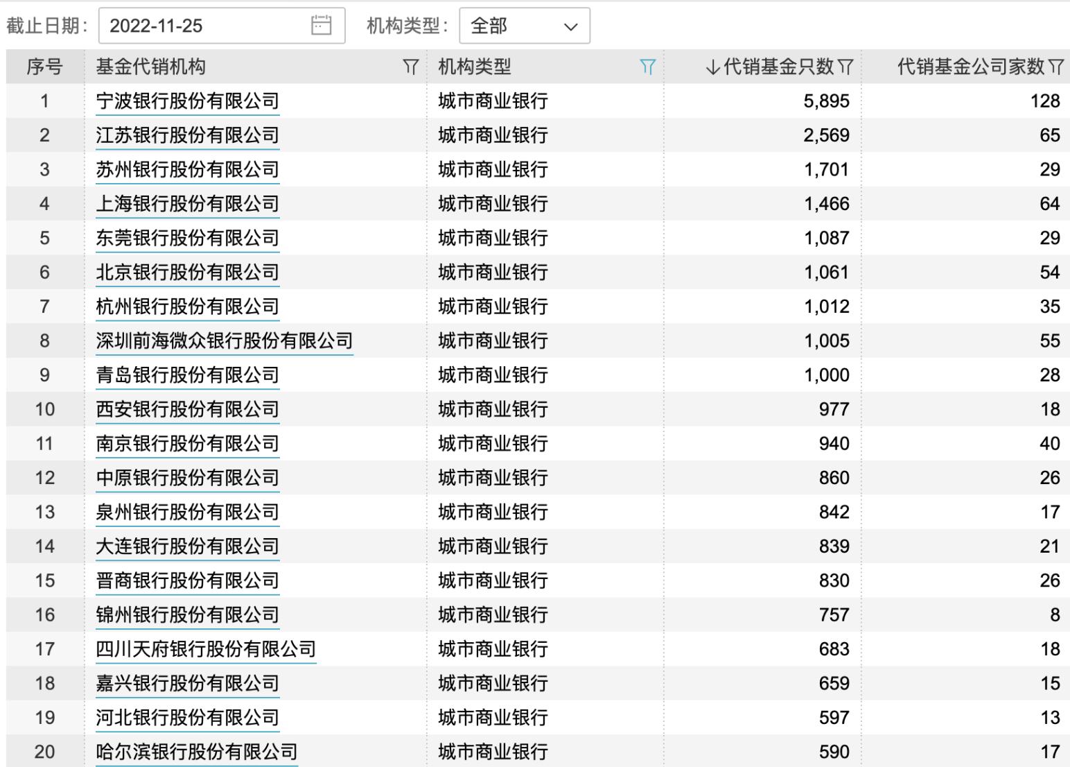This screenshot has width=1070, height=767.
Task: Open 大连银行股份有限公司 link
Action: click(x=187, y=546)
